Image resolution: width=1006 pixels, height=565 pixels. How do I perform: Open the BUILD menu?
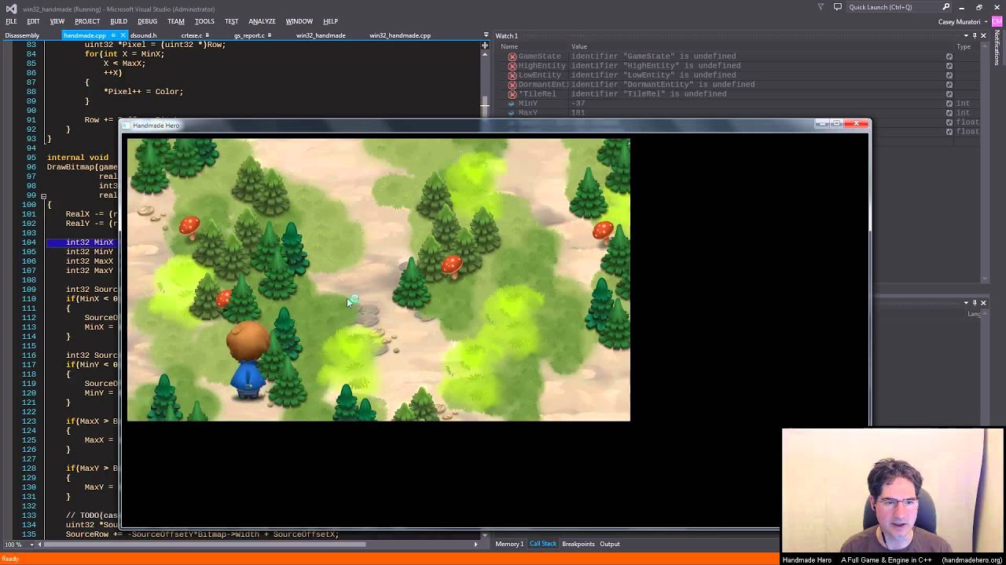(119, 21)
